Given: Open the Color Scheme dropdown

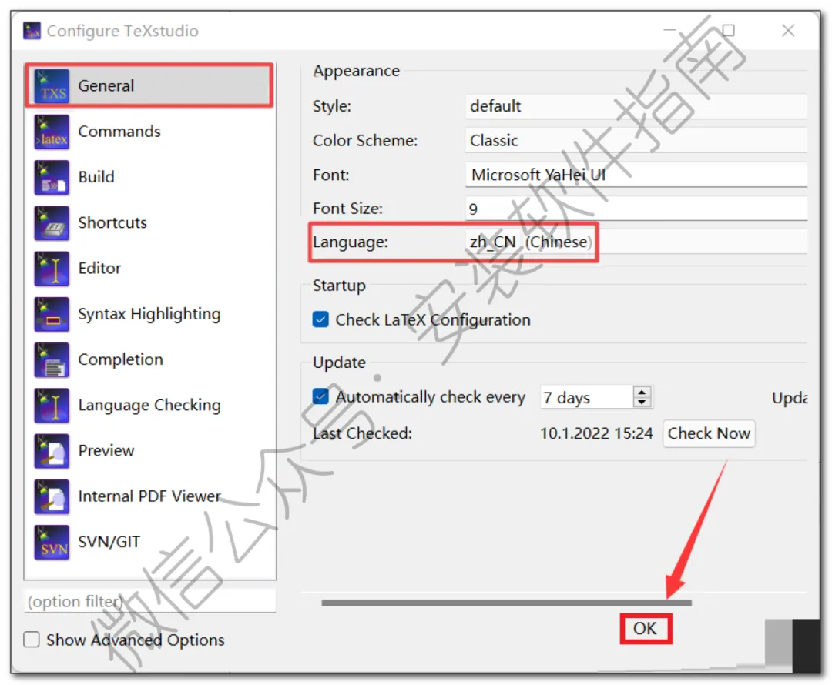Looking at the screenshot, I should point(636,141).
